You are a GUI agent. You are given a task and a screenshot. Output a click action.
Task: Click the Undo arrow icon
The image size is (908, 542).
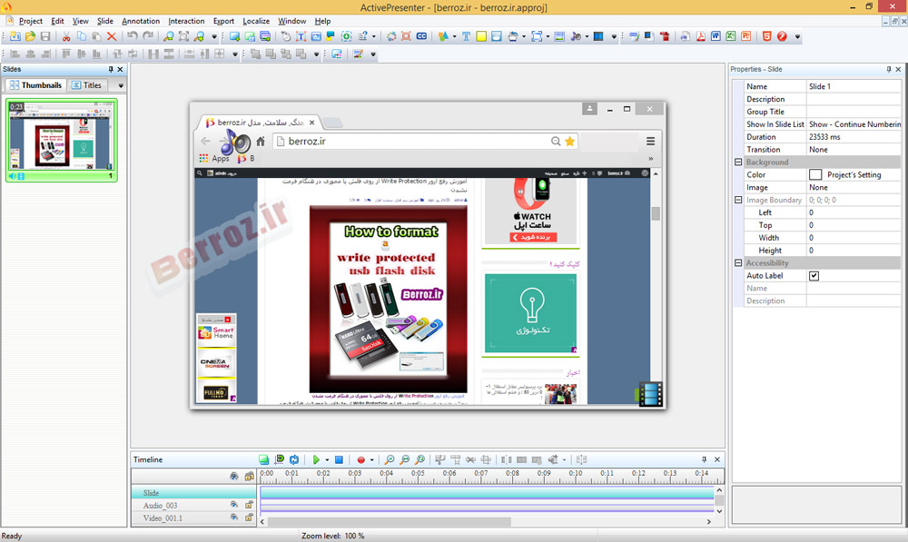(x=133, y=36)
